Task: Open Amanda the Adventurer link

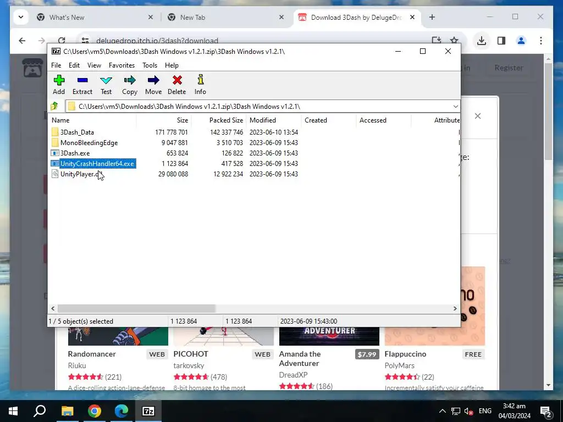Action: point(300,358)
